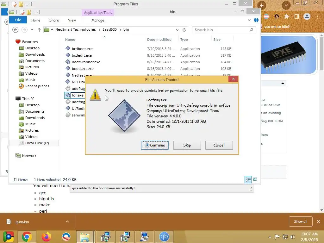Cancel the rename operation dialog
This screenshot has height=243, width=324.
coord(219,145)
